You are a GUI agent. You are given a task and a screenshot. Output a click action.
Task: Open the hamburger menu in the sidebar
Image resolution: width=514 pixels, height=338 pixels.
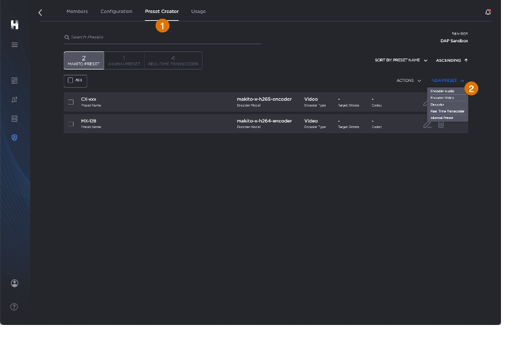pos(14,44)
